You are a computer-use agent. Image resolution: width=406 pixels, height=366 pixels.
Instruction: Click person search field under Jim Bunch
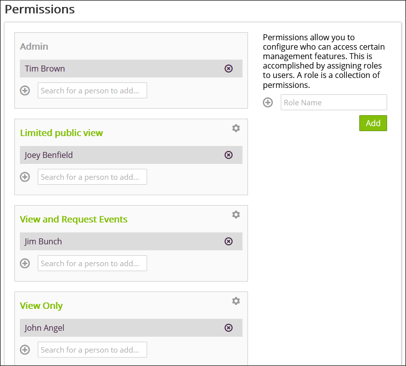coord(92,263)
